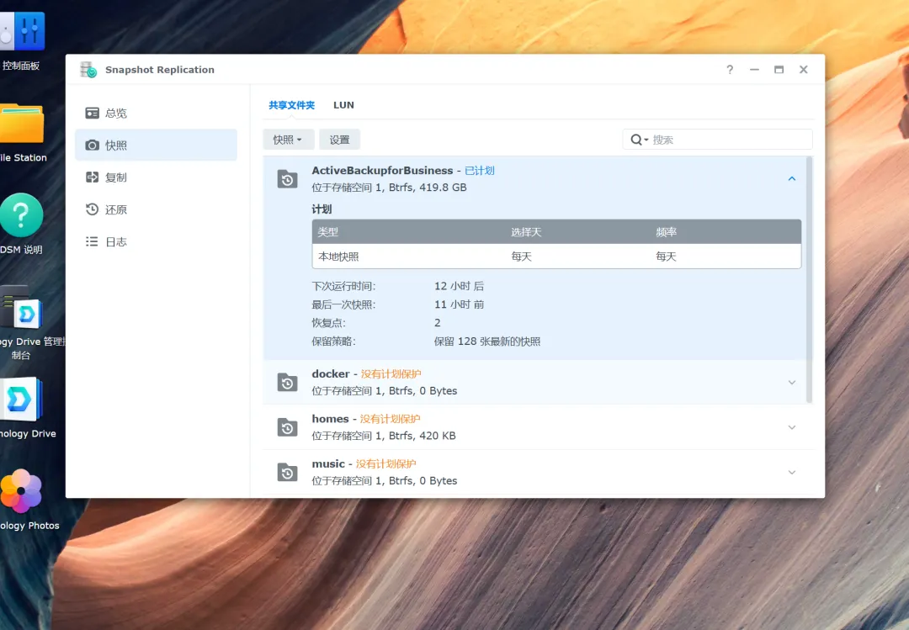
Task: Expand the docker shared folder entry
Action: click(791, 383)
